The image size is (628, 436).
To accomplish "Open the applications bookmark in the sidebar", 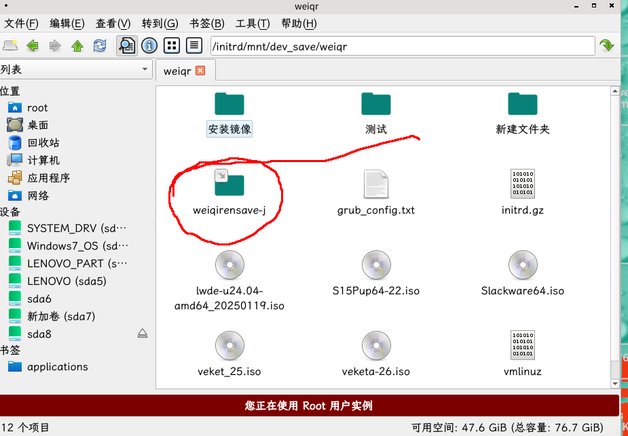I will coord(58,367).
